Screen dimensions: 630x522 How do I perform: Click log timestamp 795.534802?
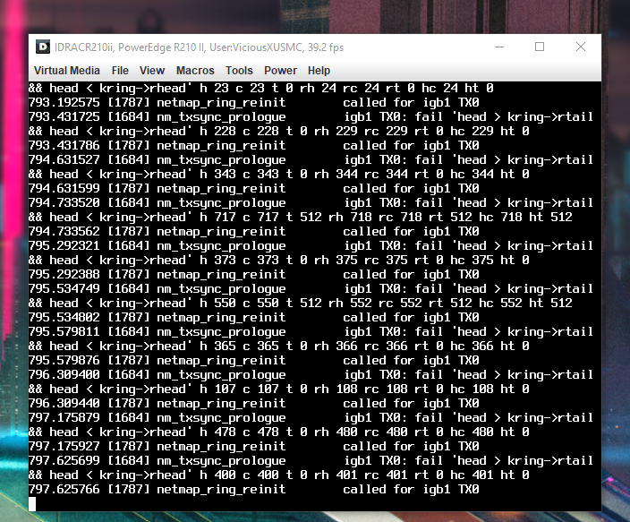(x=64, y=318)
